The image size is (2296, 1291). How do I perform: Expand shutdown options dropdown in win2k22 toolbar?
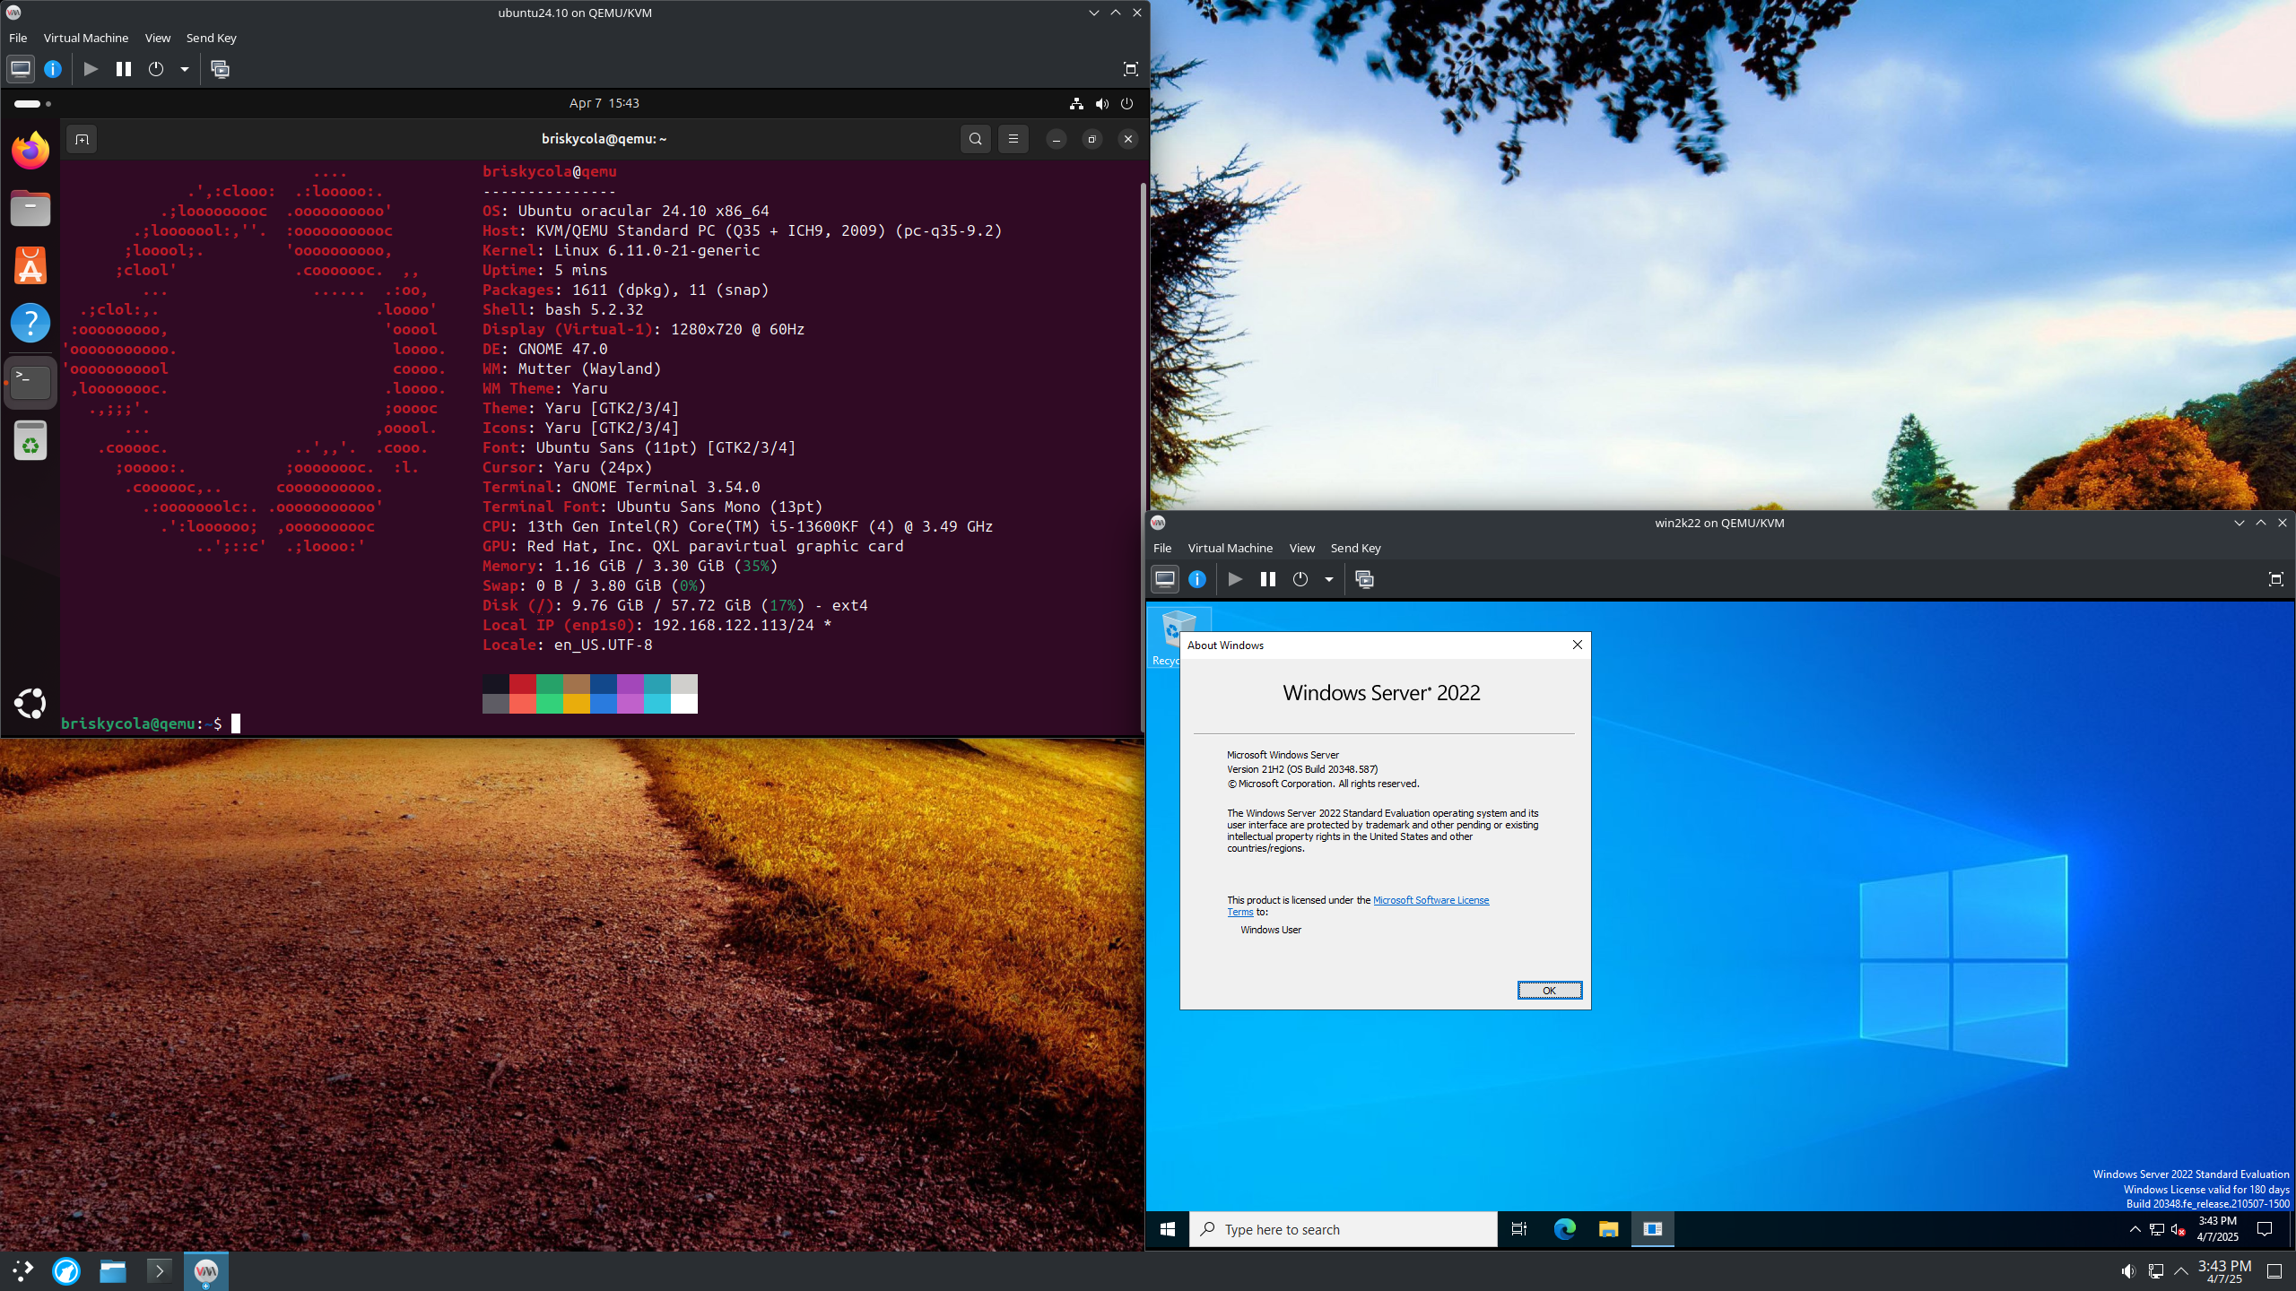(x=1329, y=579)
